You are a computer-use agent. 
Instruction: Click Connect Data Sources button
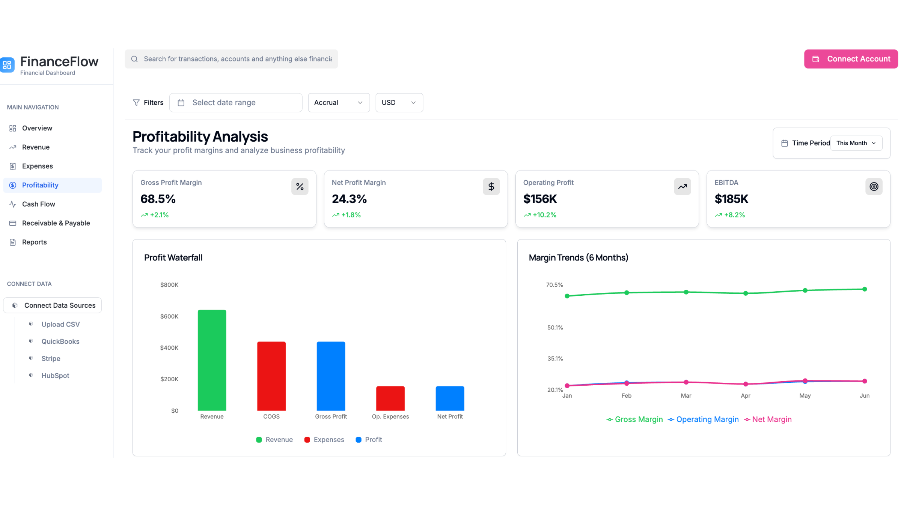pos(53,305)
